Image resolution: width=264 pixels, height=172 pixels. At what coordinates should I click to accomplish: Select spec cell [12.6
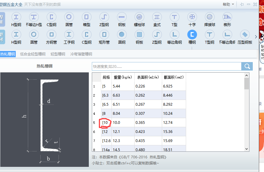(106, 141)
